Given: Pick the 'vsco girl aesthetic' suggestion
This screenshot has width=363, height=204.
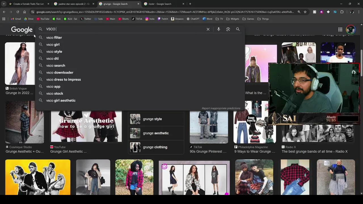Looking at the screenshot, I should pos(140,101).
